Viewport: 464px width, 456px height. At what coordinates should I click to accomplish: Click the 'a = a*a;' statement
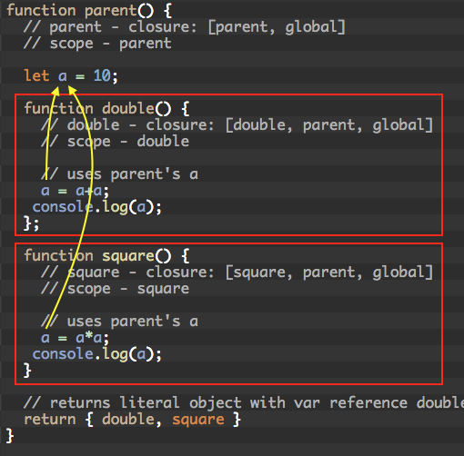(75, 338)
